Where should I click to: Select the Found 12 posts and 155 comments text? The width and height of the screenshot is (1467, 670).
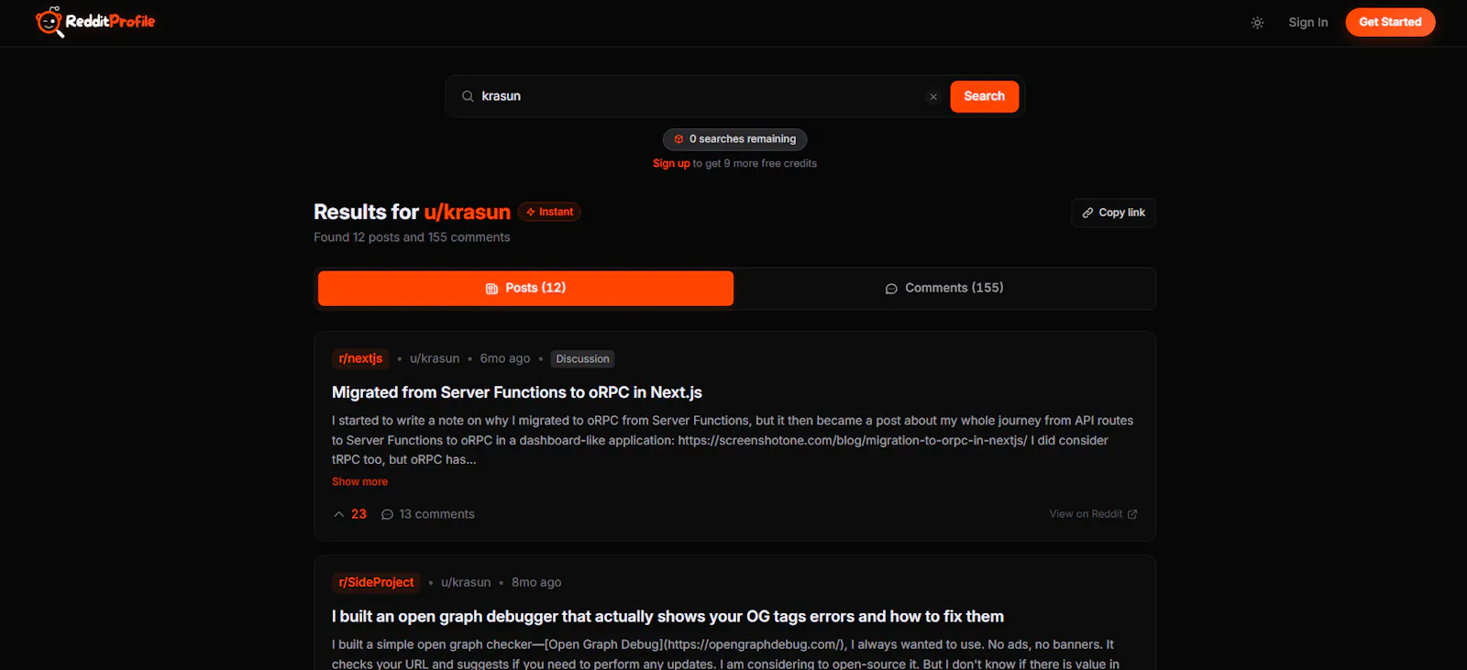point(412,237)
